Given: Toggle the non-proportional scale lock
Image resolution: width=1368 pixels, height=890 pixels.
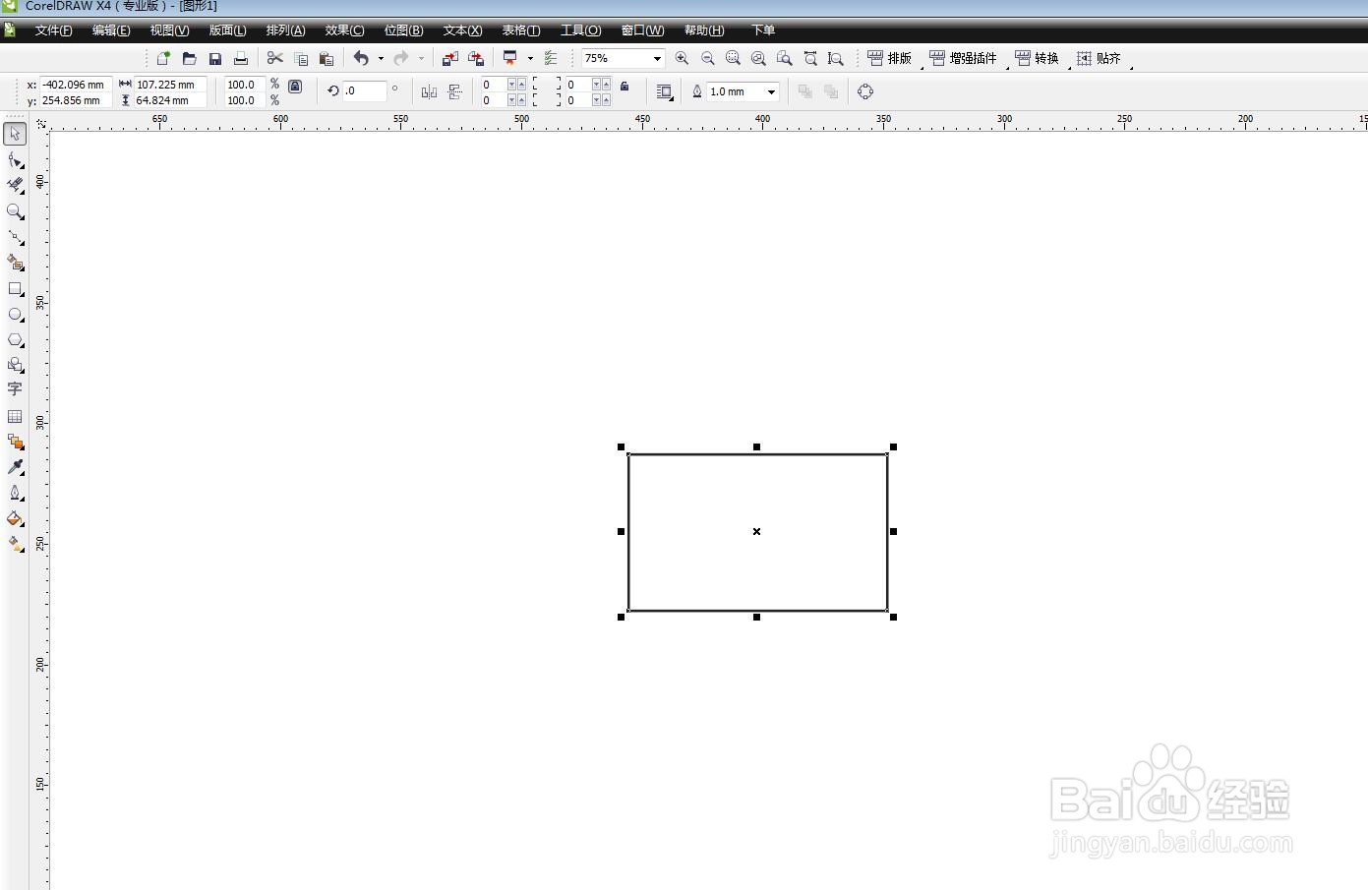Looking at the screenshot, I should [295, 87].
